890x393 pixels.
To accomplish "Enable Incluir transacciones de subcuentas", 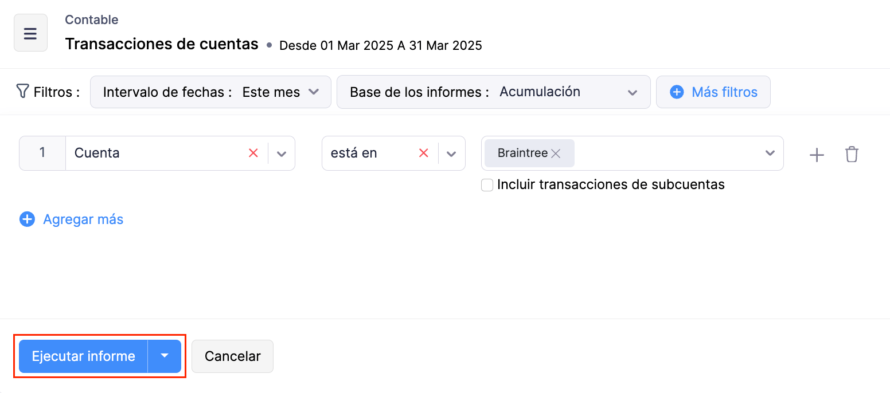I will click(487, 184).
